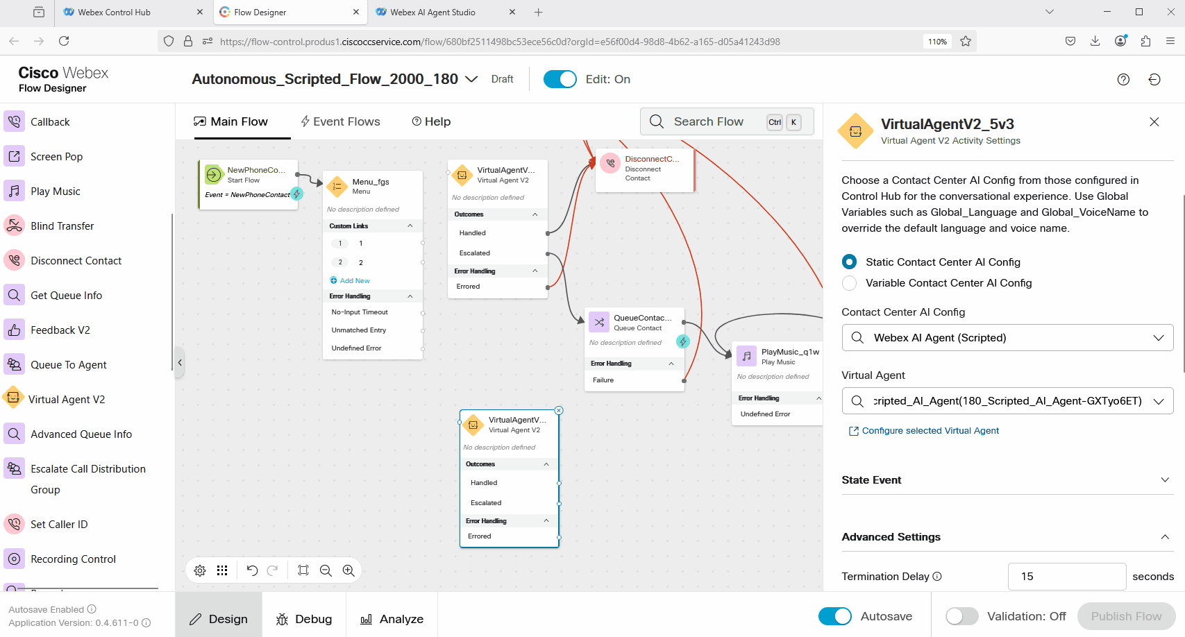Select the Play Music activity icon

click(x=14, y=191)
